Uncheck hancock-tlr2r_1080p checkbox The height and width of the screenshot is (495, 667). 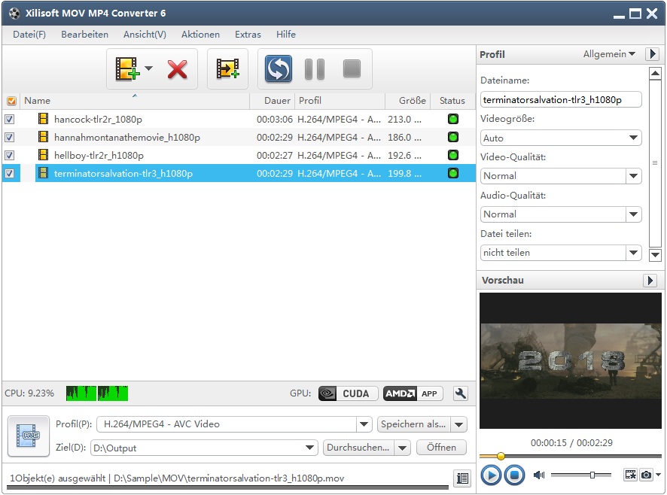point(9,120)
